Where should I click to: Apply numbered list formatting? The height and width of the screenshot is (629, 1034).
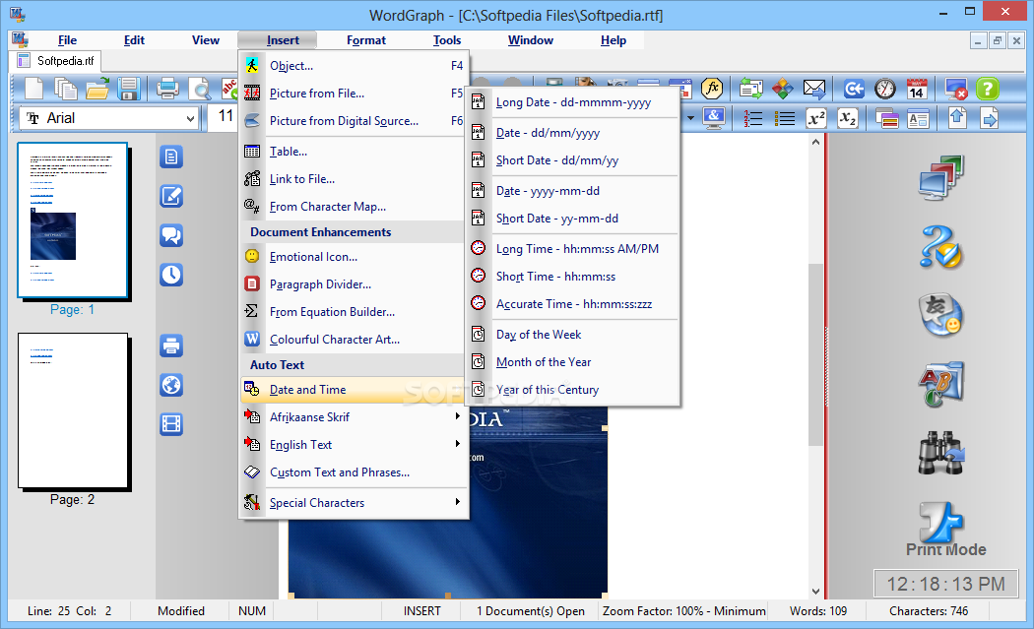pyautogui.click(x=752, y=119)
